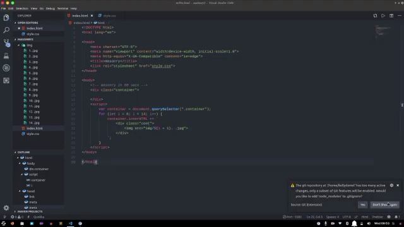Collapse the body node in the outline

tap(20, 163)
